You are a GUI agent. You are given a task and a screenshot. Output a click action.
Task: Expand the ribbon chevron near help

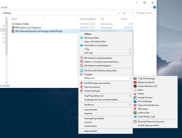click(x=151, y=7)
